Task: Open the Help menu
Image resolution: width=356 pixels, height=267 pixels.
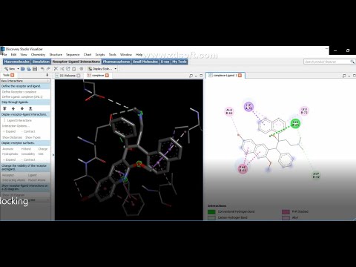Action: pos(139,54)
